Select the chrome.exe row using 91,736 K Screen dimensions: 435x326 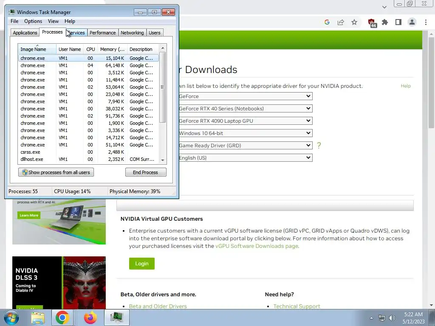(88, 116)
